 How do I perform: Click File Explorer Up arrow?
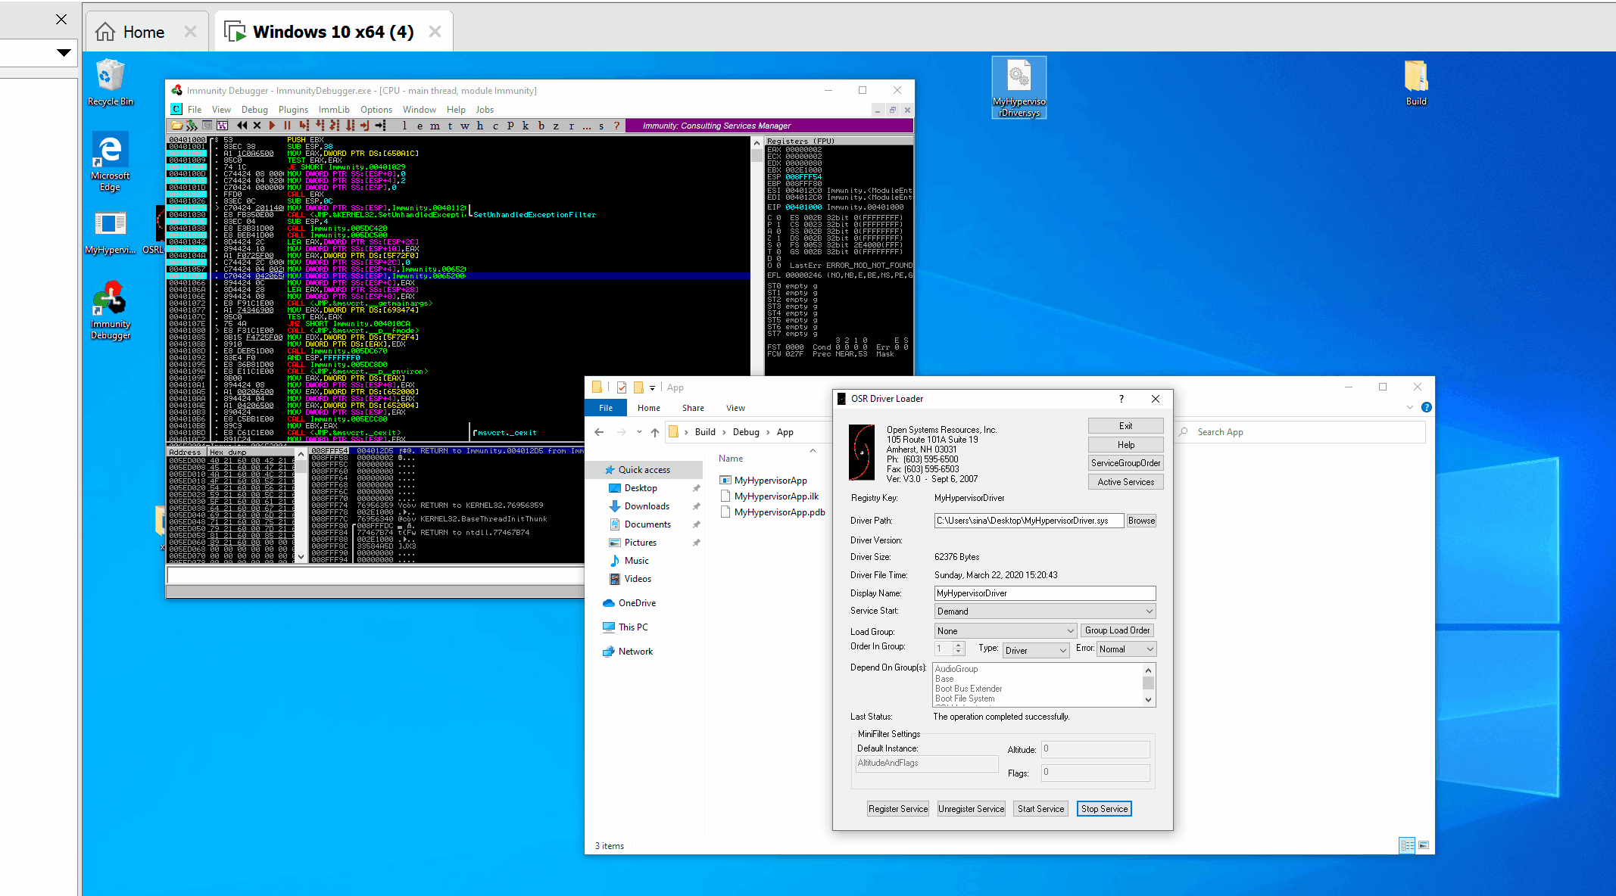(655, 432)
